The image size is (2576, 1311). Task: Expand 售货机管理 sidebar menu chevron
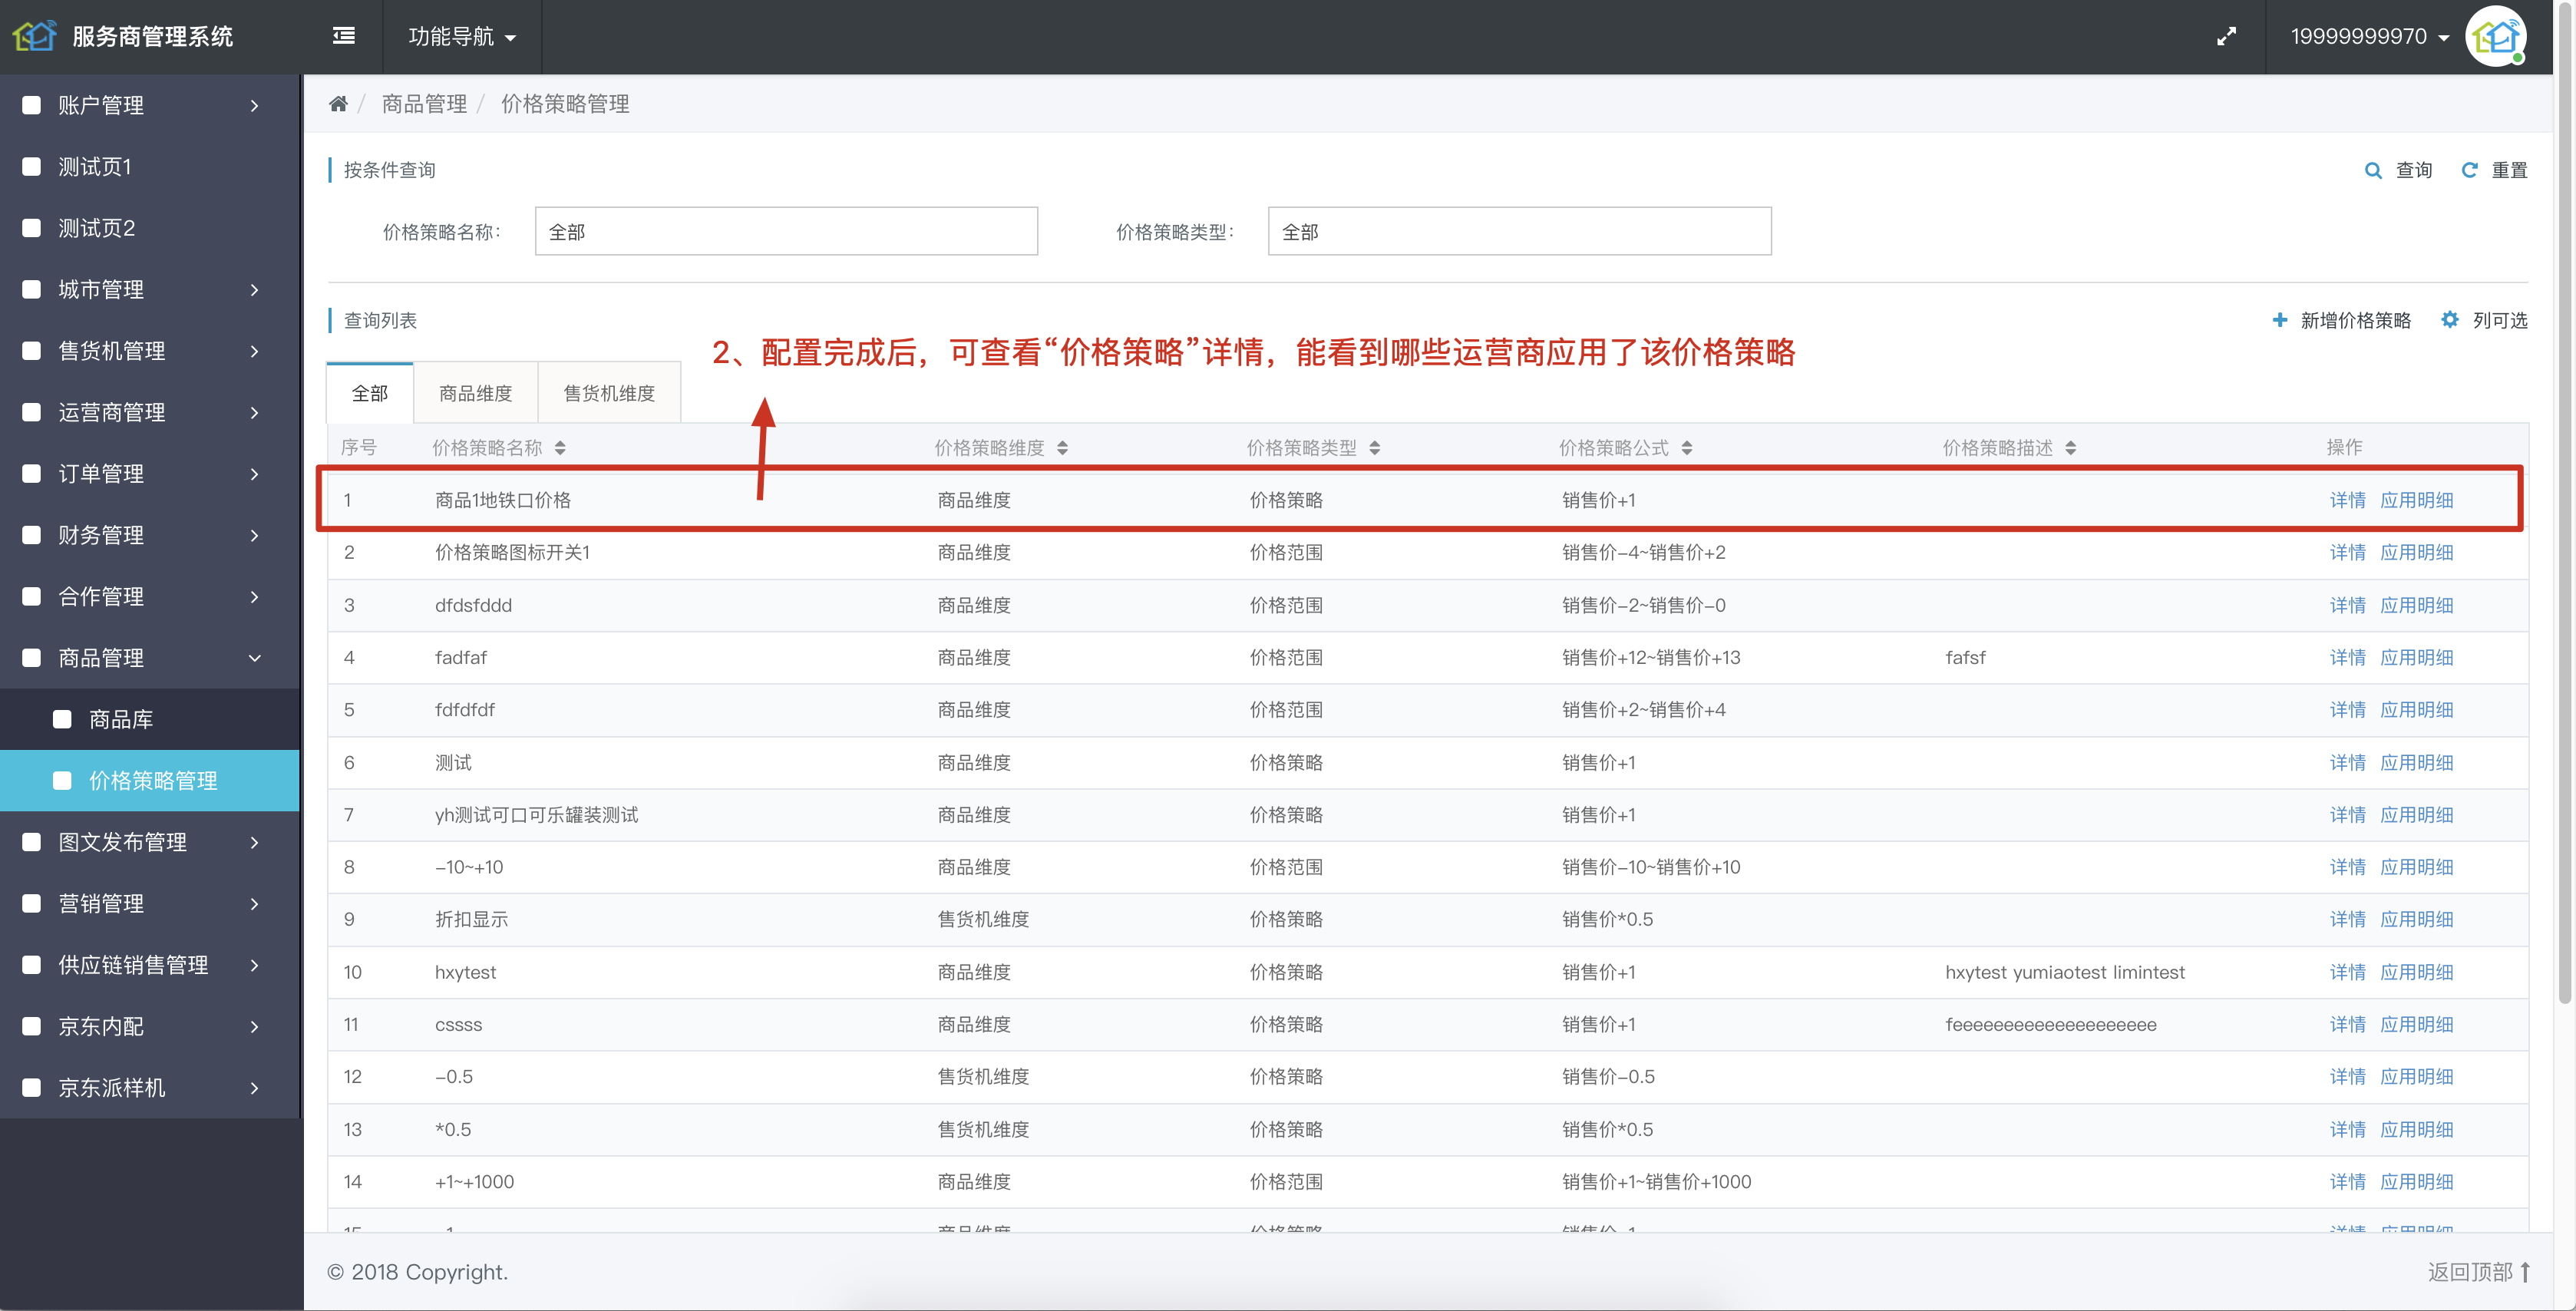pyautogui.click(x=255, y=351)
